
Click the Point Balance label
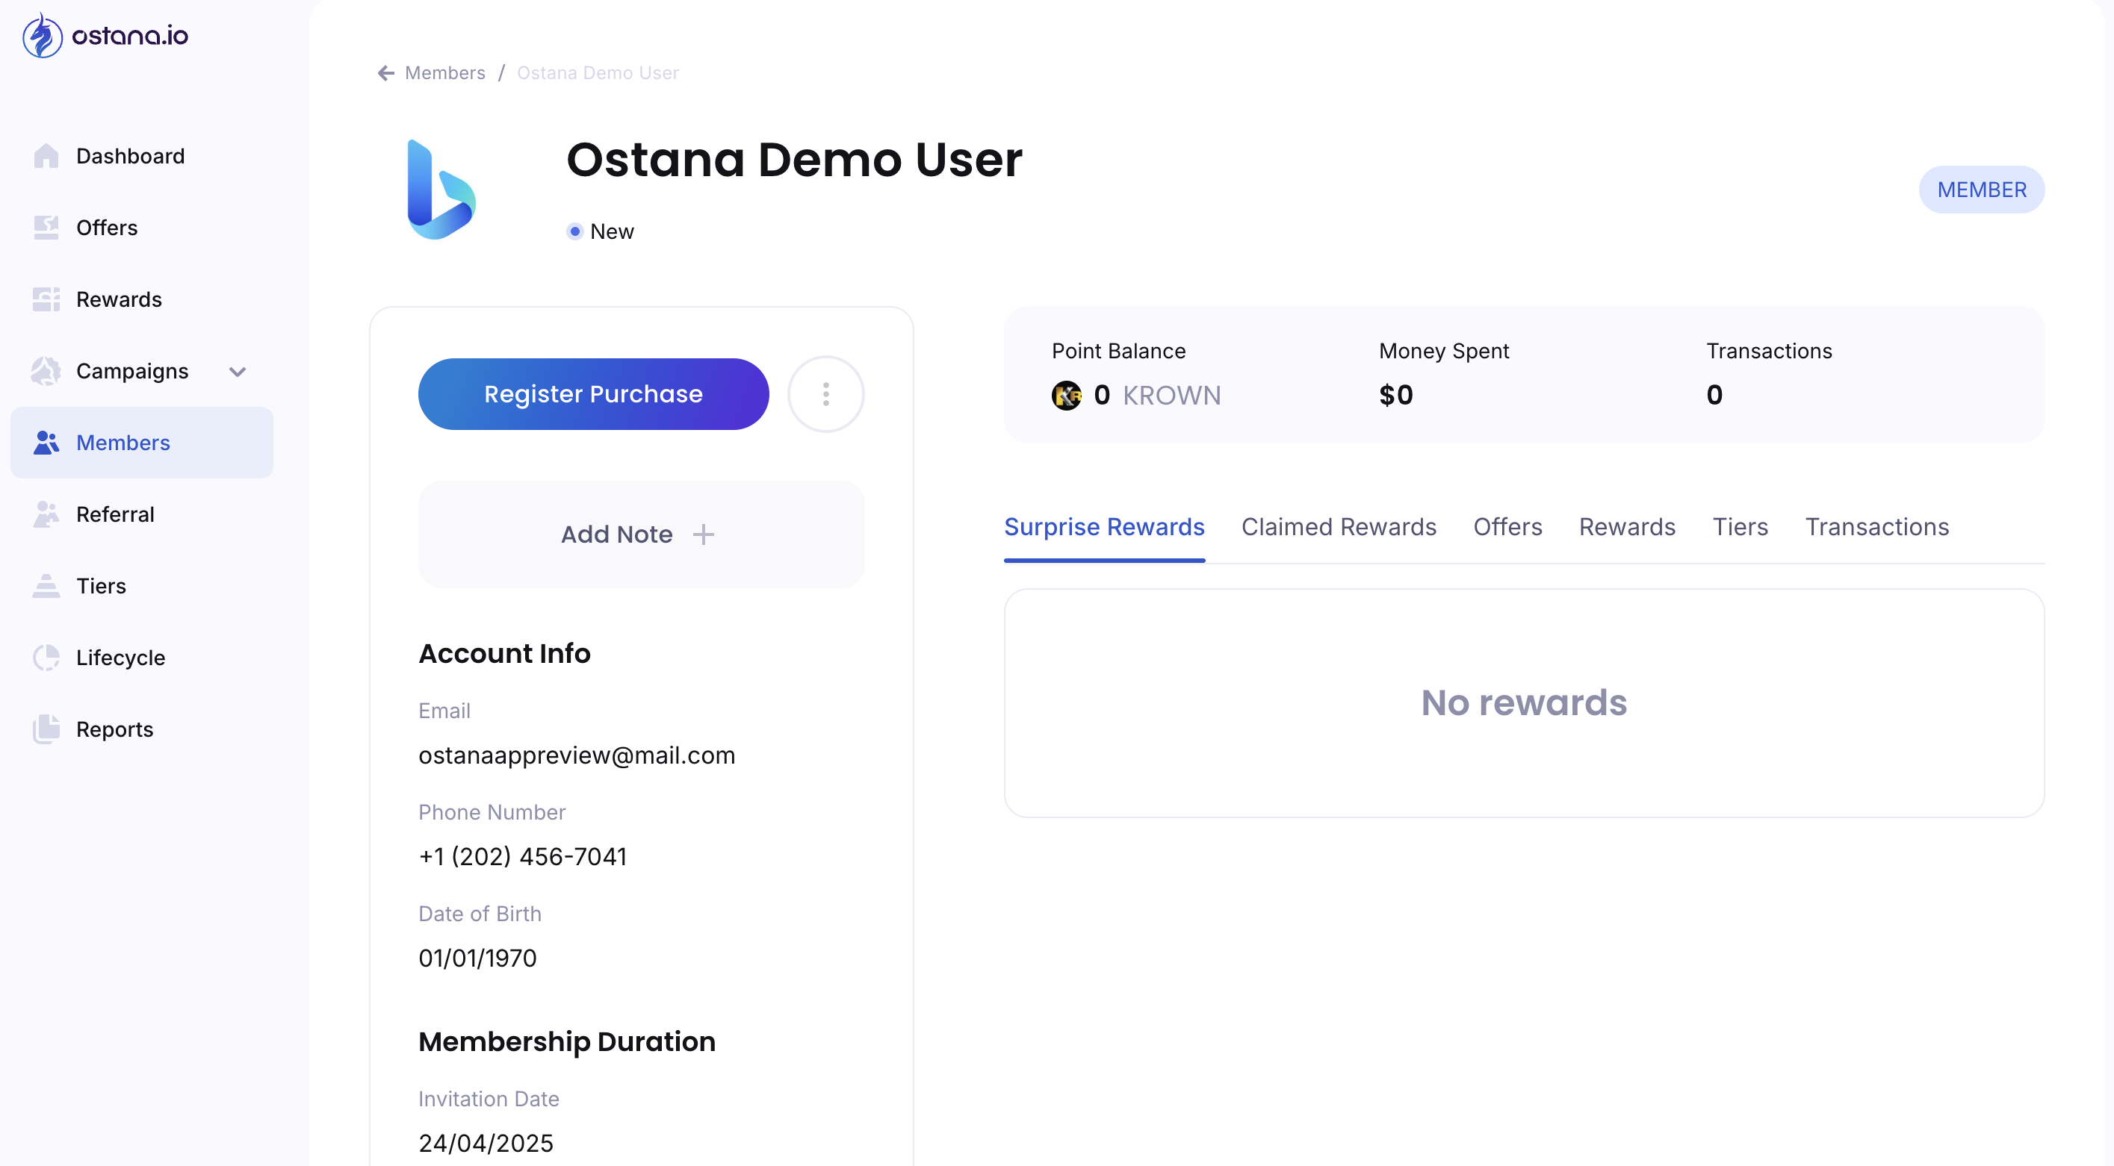(1118, 351)
